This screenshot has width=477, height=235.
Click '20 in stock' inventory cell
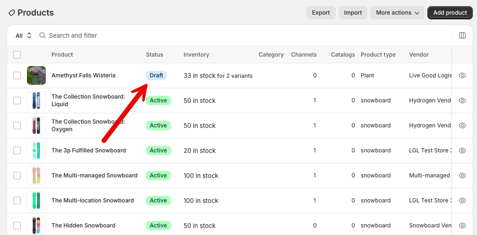(200, 151)
